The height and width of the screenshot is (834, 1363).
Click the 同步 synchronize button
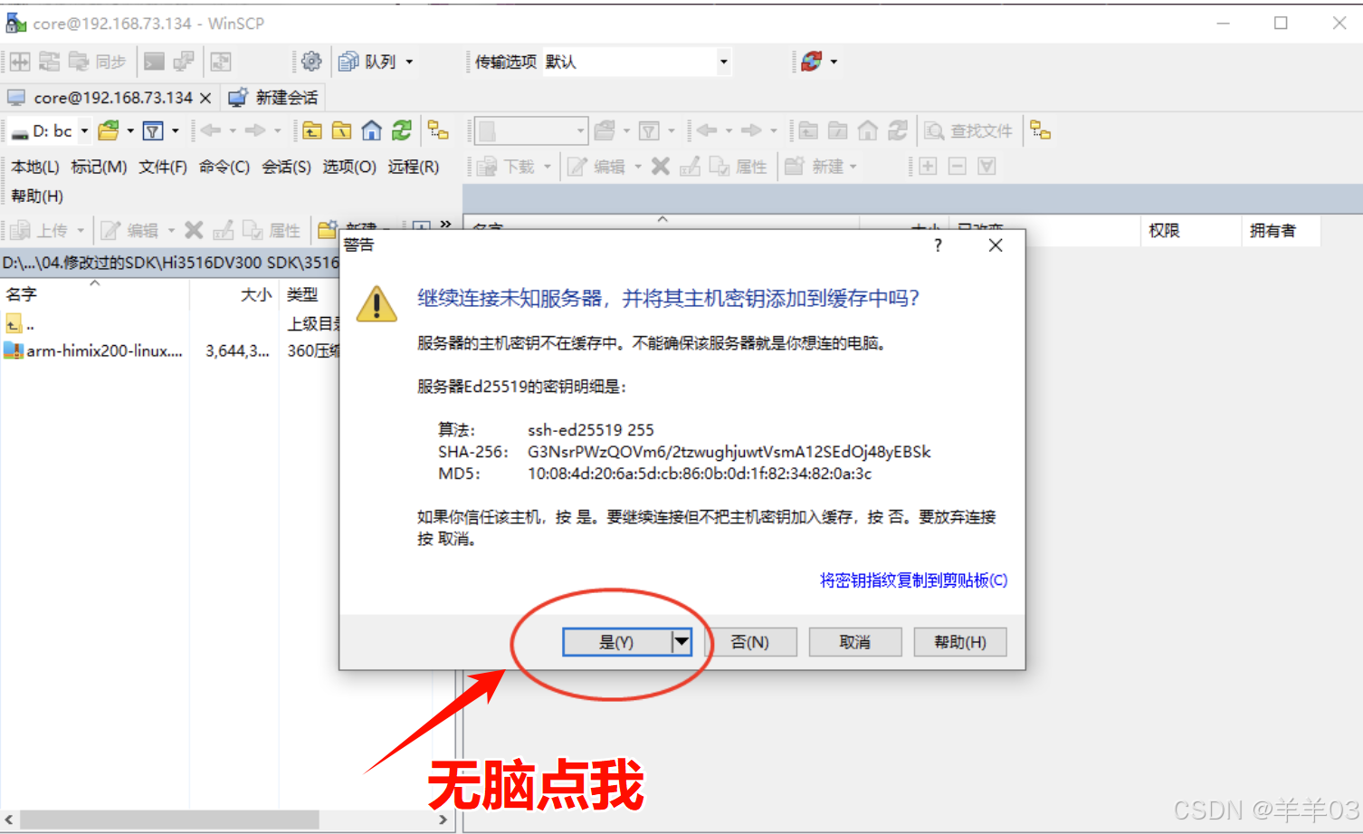pyautogui.click(x=98, y=62)
